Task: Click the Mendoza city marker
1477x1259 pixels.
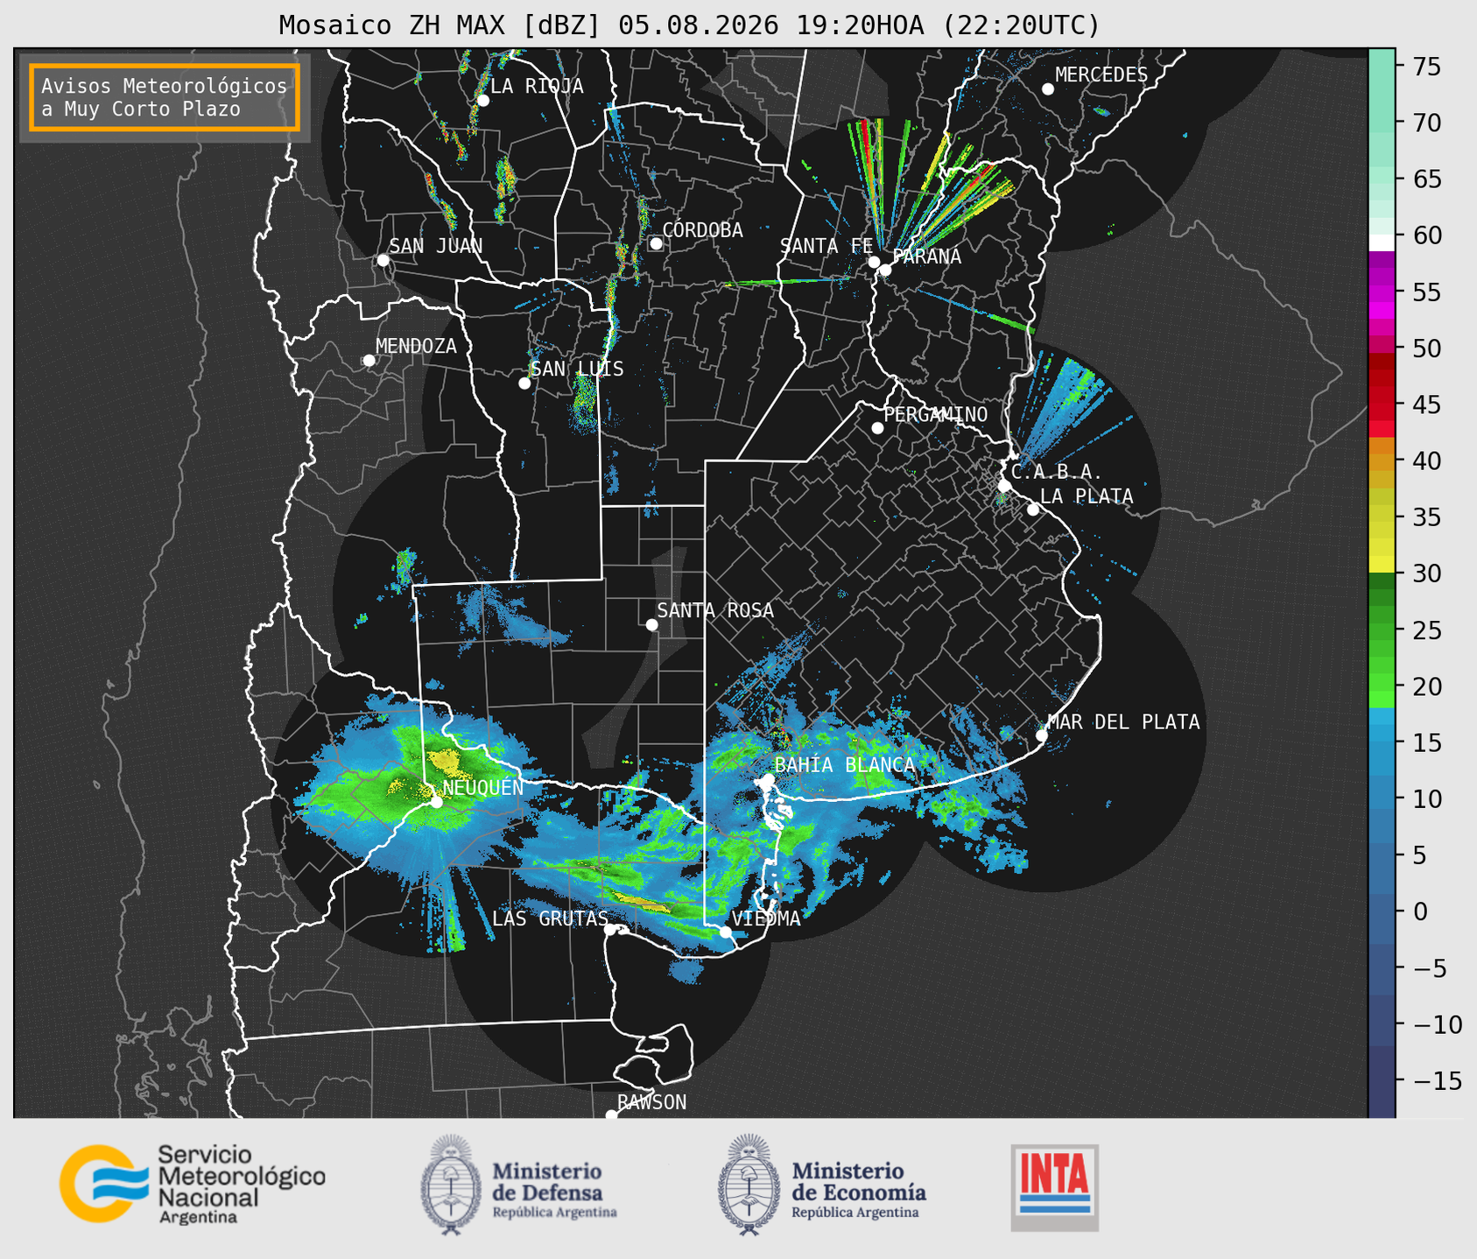Action: (x=369, y=361)
